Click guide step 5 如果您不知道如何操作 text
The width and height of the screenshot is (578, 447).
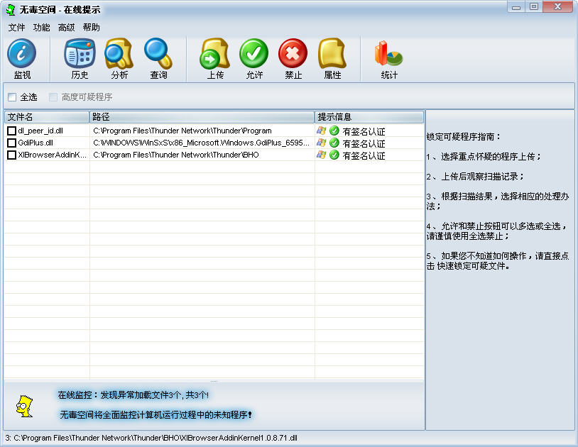(498, 260)
